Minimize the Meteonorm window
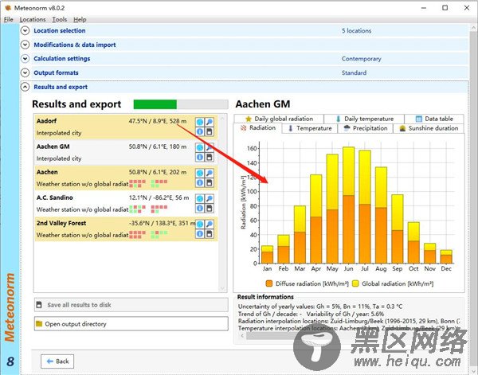 coord(424,8)
